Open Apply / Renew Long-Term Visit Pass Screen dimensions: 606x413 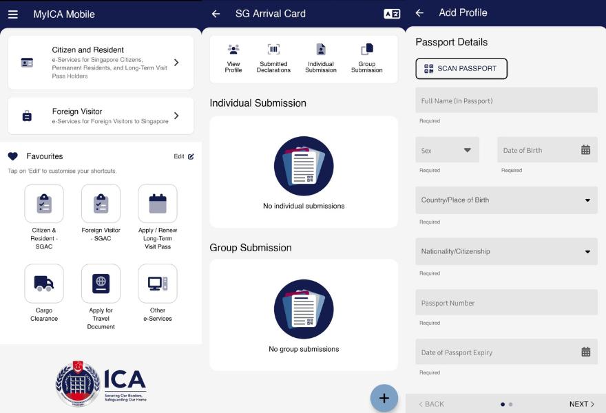(x=158, y=203)
